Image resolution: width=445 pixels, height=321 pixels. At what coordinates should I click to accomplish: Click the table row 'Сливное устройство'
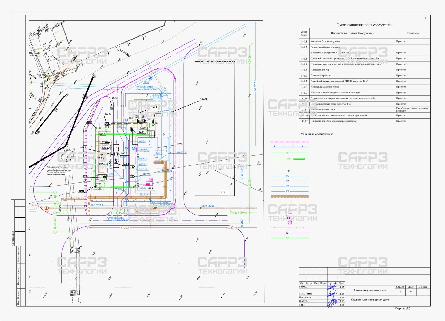pyautogui.click(x=365, y=76)
